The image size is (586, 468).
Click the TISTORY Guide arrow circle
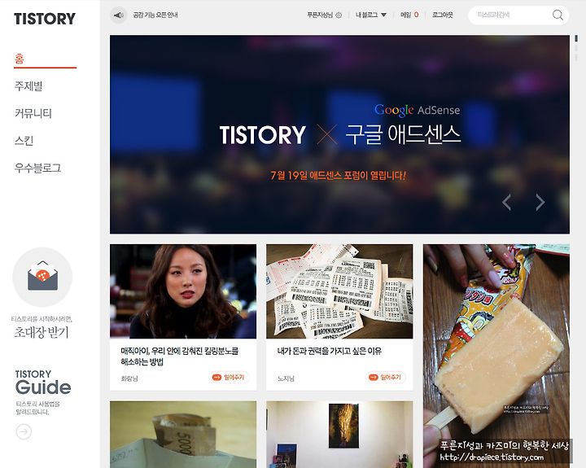tap(24, 431)
